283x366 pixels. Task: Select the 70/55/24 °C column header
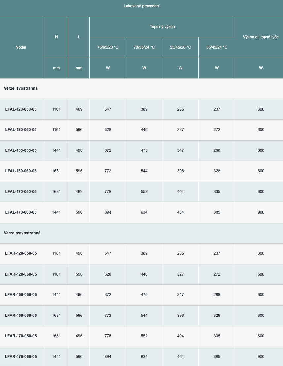(144, 47)
